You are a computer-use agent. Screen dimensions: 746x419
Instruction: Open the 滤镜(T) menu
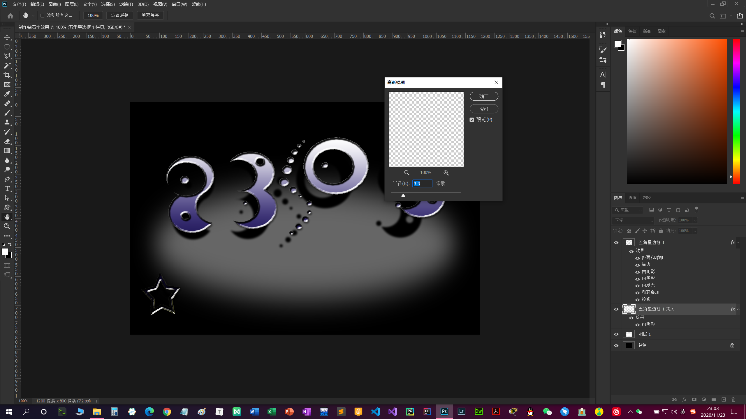(x=126, y=4)
